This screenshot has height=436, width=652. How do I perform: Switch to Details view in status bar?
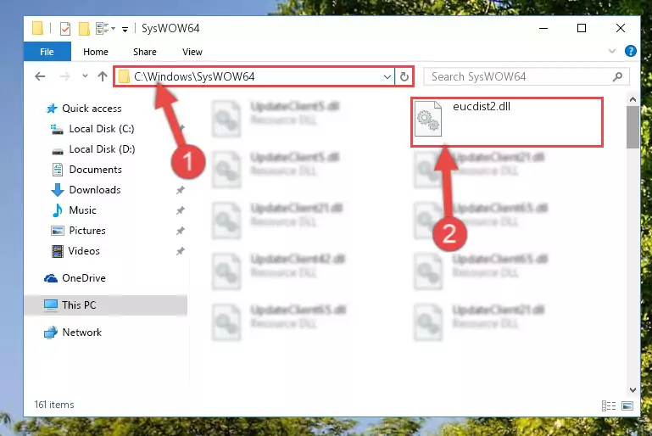[x=609, y=405]
